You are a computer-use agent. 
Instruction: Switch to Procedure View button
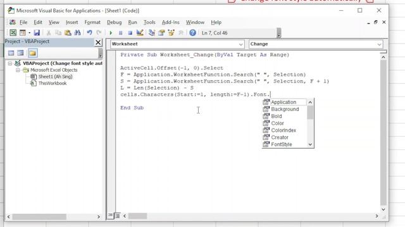click(x=110, y=216)
